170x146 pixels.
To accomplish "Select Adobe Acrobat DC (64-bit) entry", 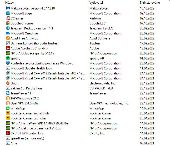I will click(29, 48).
